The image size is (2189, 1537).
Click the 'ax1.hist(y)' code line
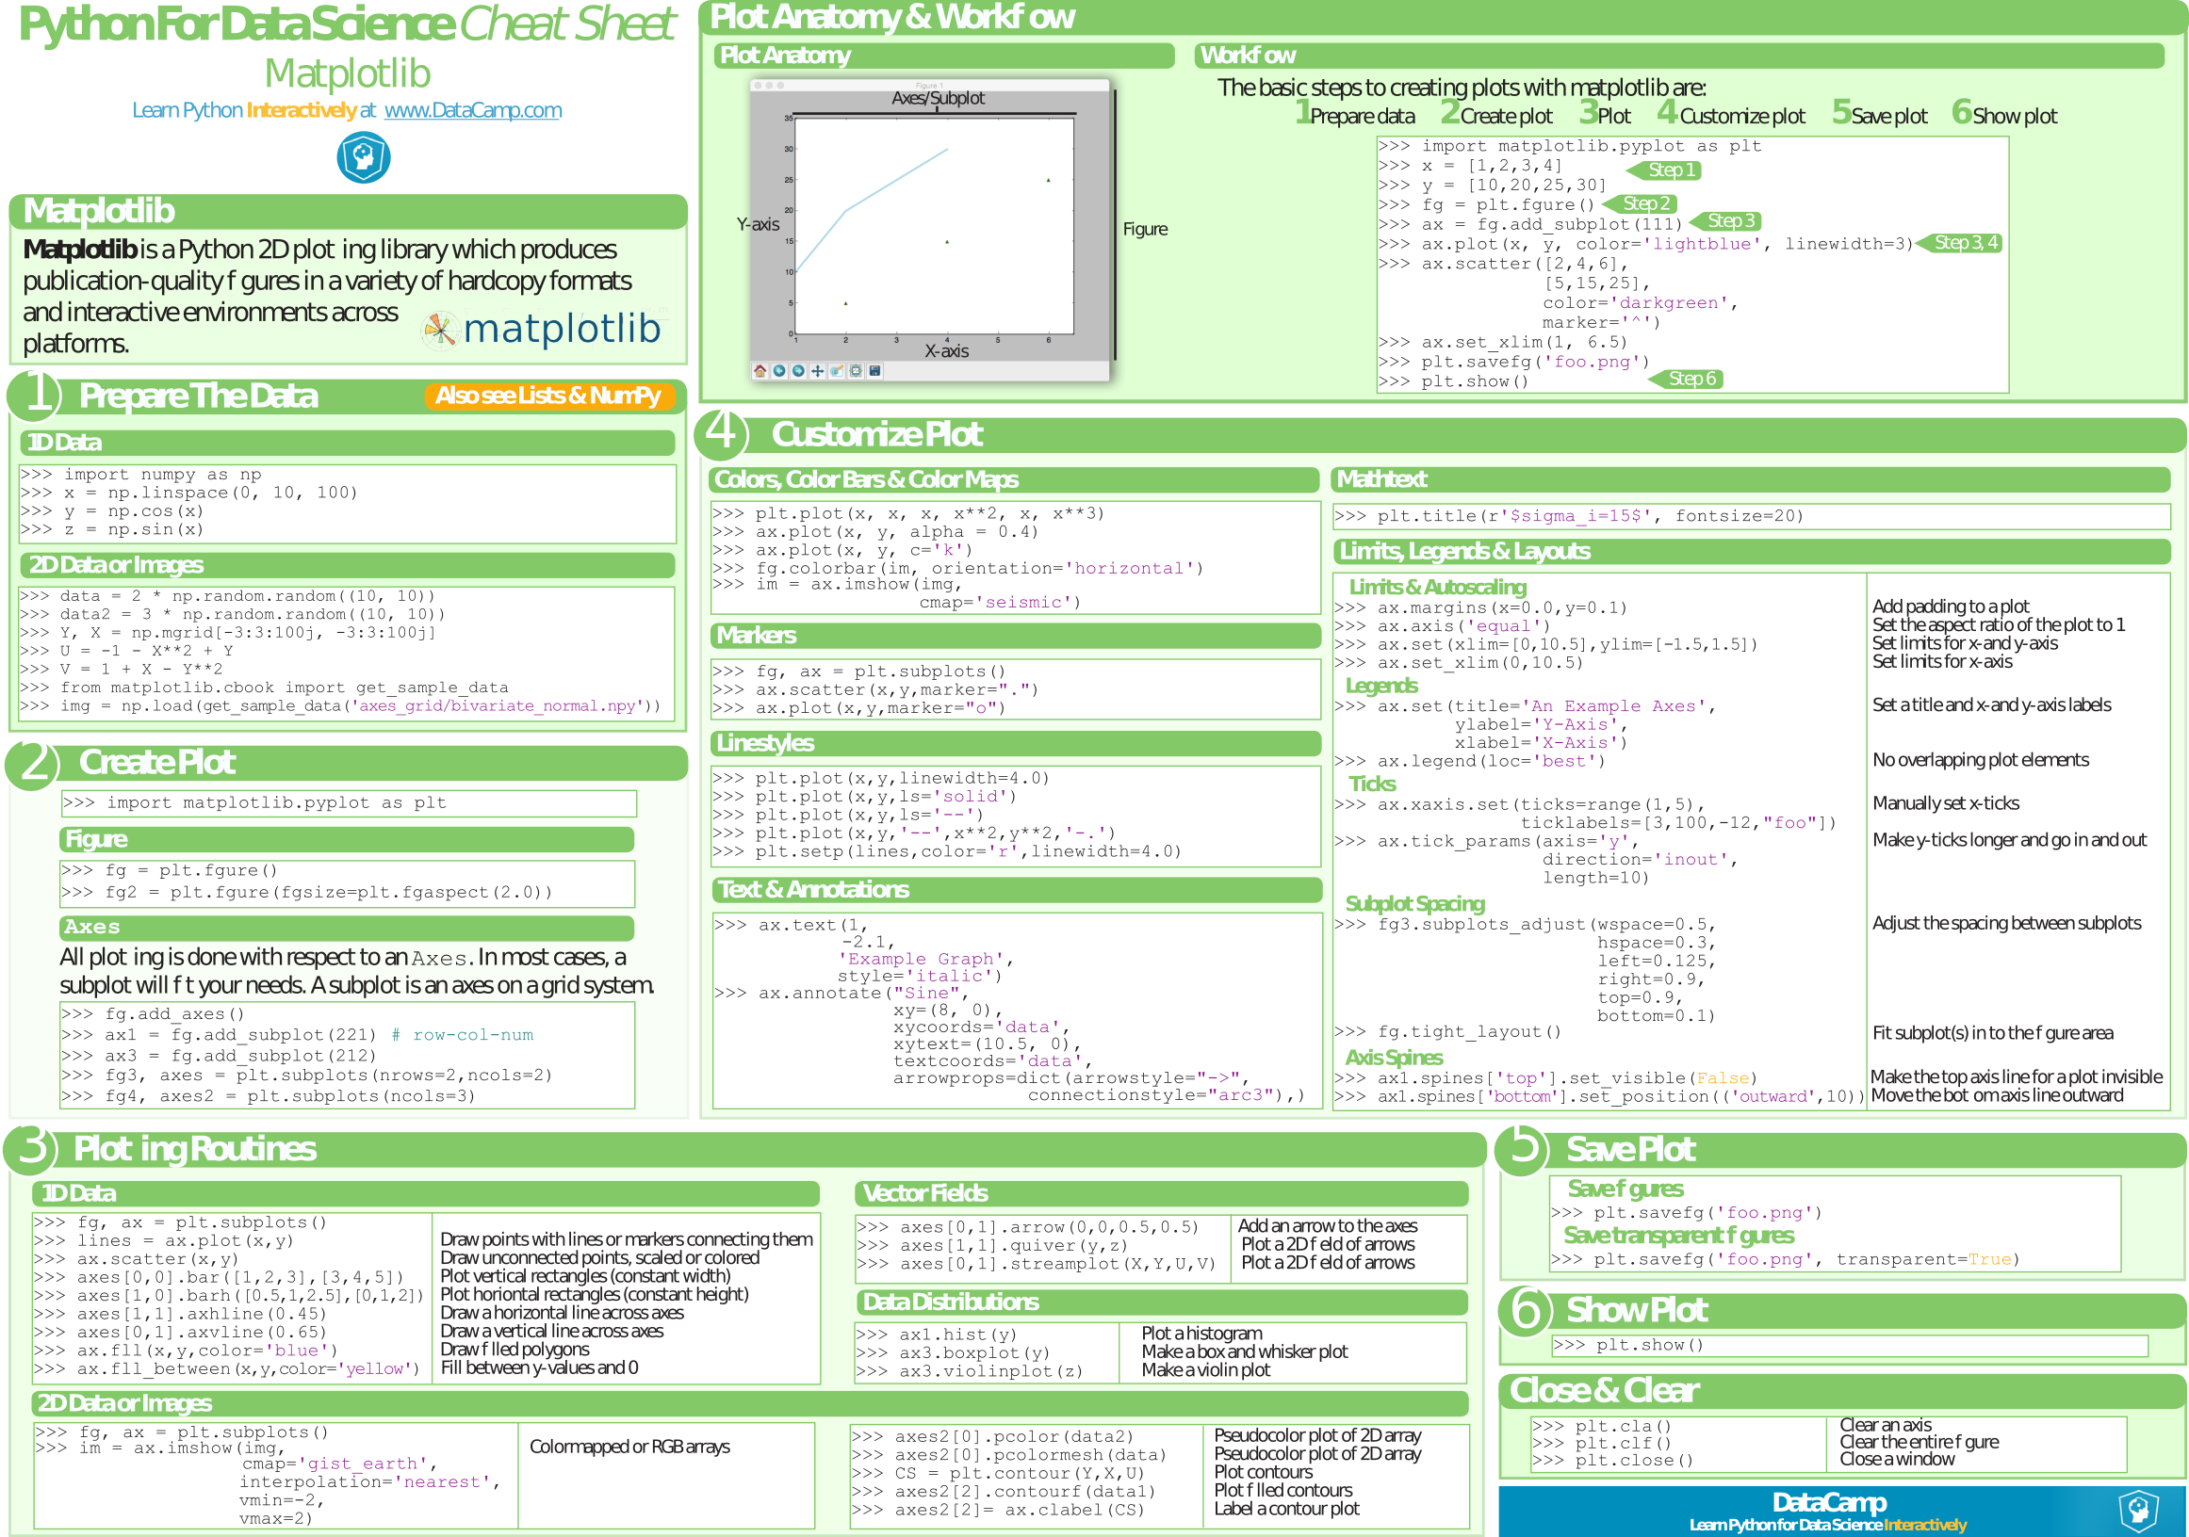(x=938, y=1335)
